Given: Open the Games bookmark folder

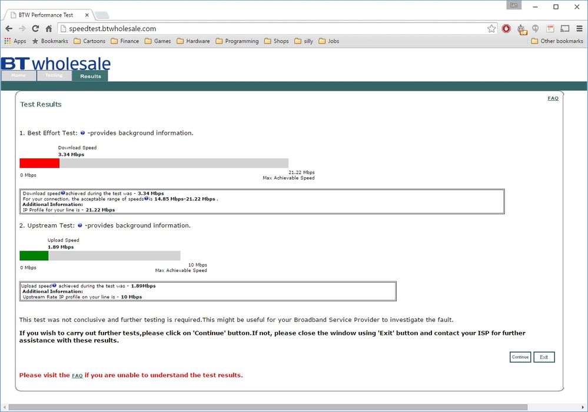Looking at the screenshot, I should [158, 41].
